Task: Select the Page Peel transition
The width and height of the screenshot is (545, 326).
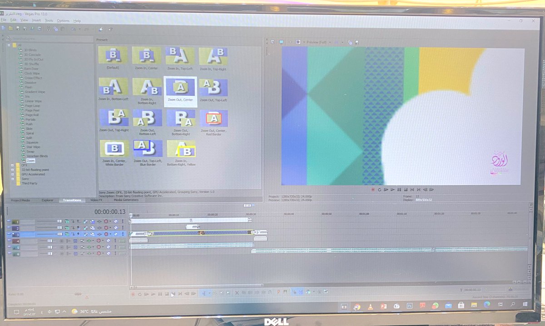Action: pos(32,110)
